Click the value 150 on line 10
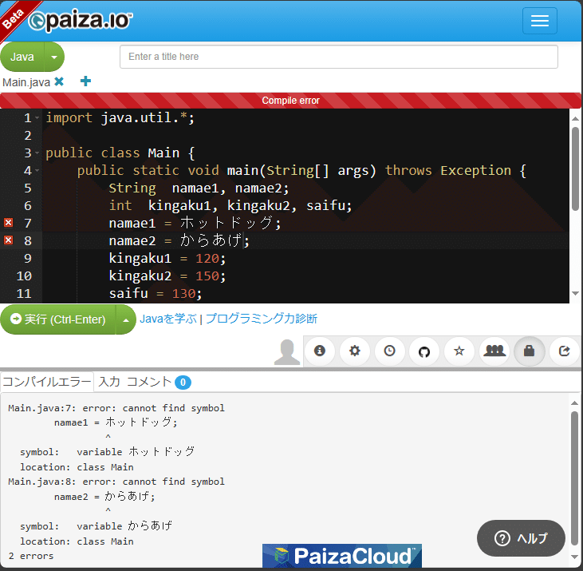Viewport: 583px width, 571px height. [x=207, y=276]
